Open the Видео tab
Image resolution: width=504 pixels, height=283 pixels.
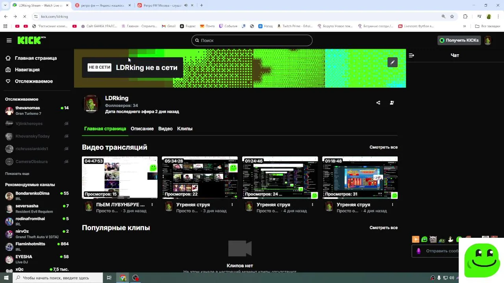pos(165,129)
